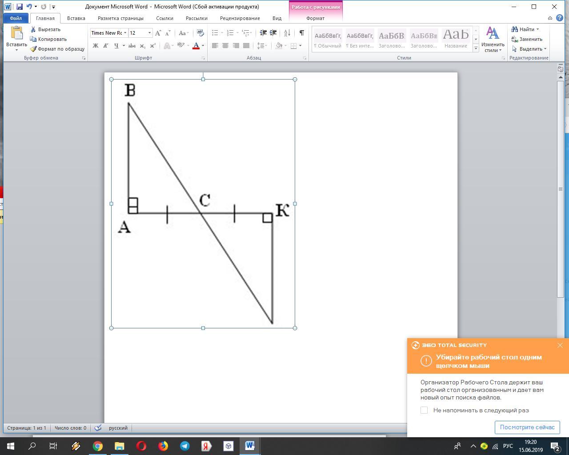Click the Grow Font icon
Screen dimensions: 569x455
pyautogui.click(x=158, y=33)
